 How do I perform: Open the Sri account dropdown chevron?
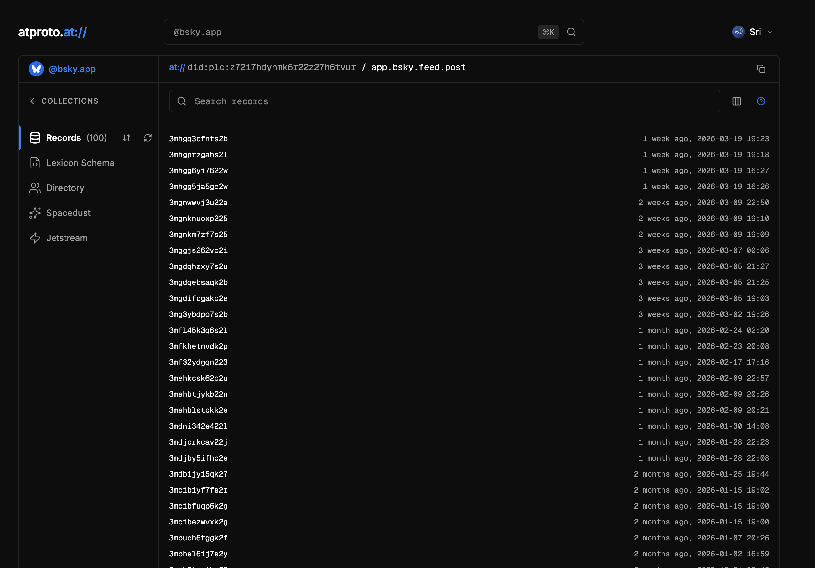point(770,32)
